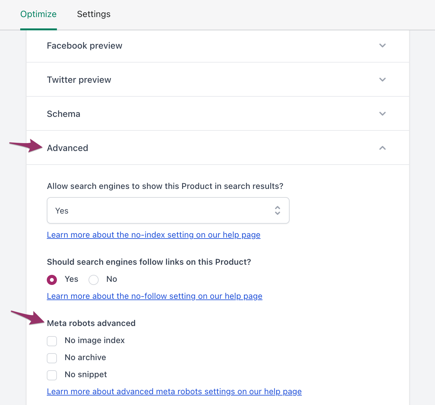Open the no-follow setting help page link

coord(155,296)
